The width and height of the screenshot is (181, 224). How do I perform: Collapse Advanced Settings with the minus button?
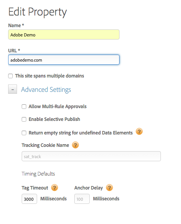point(12,89)
